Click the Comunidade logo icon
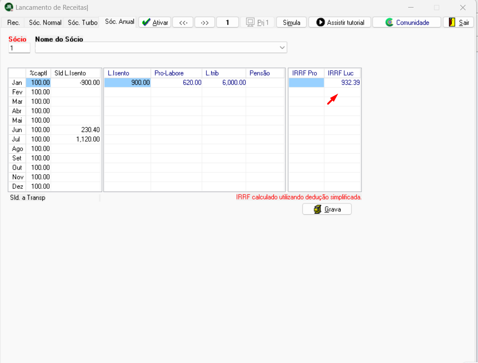Viewport: 478px width, 363px height. (x=389, y=22)
